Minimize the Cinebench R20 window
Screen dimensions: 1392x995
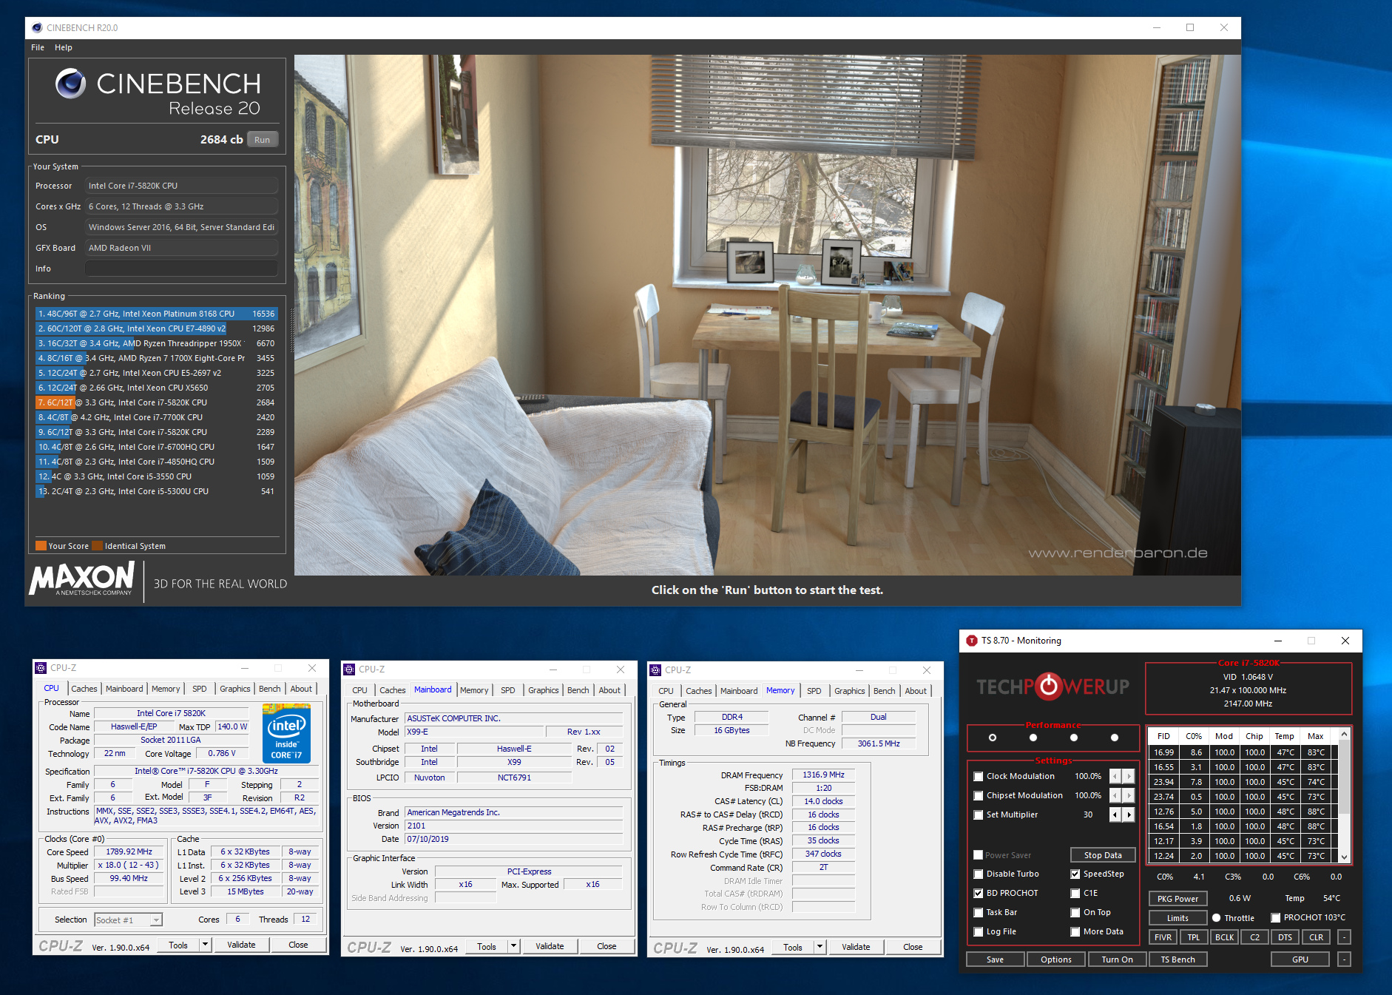(1157, 27)
